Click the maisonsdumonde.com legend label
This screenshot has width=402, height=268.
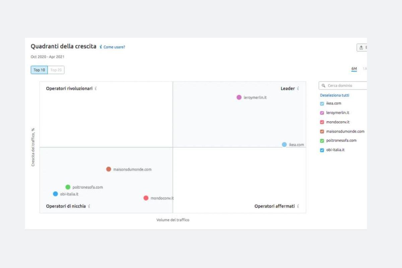345,132
